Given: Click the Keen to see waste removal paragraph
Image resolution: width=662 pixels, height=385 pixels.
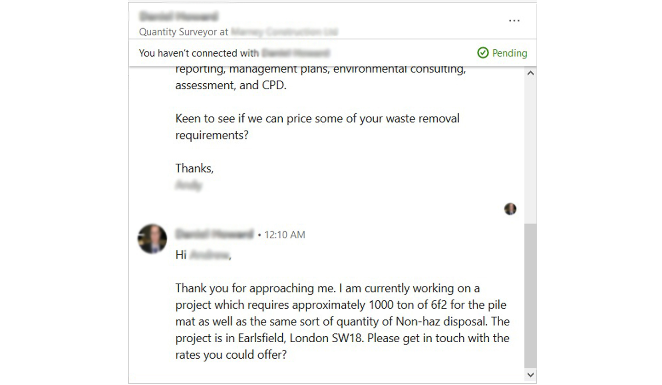Looking at the screenshot, I should point(317,126).
